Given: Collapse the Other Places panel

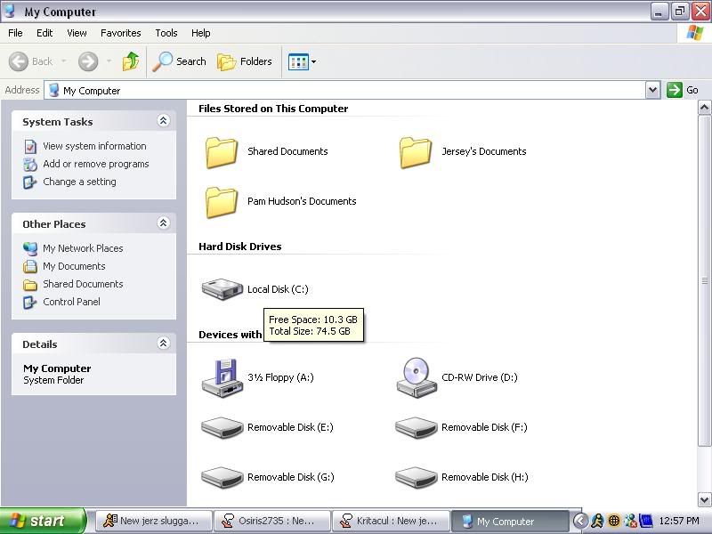Looking at the screenshot, I should (x=164, y=223).
